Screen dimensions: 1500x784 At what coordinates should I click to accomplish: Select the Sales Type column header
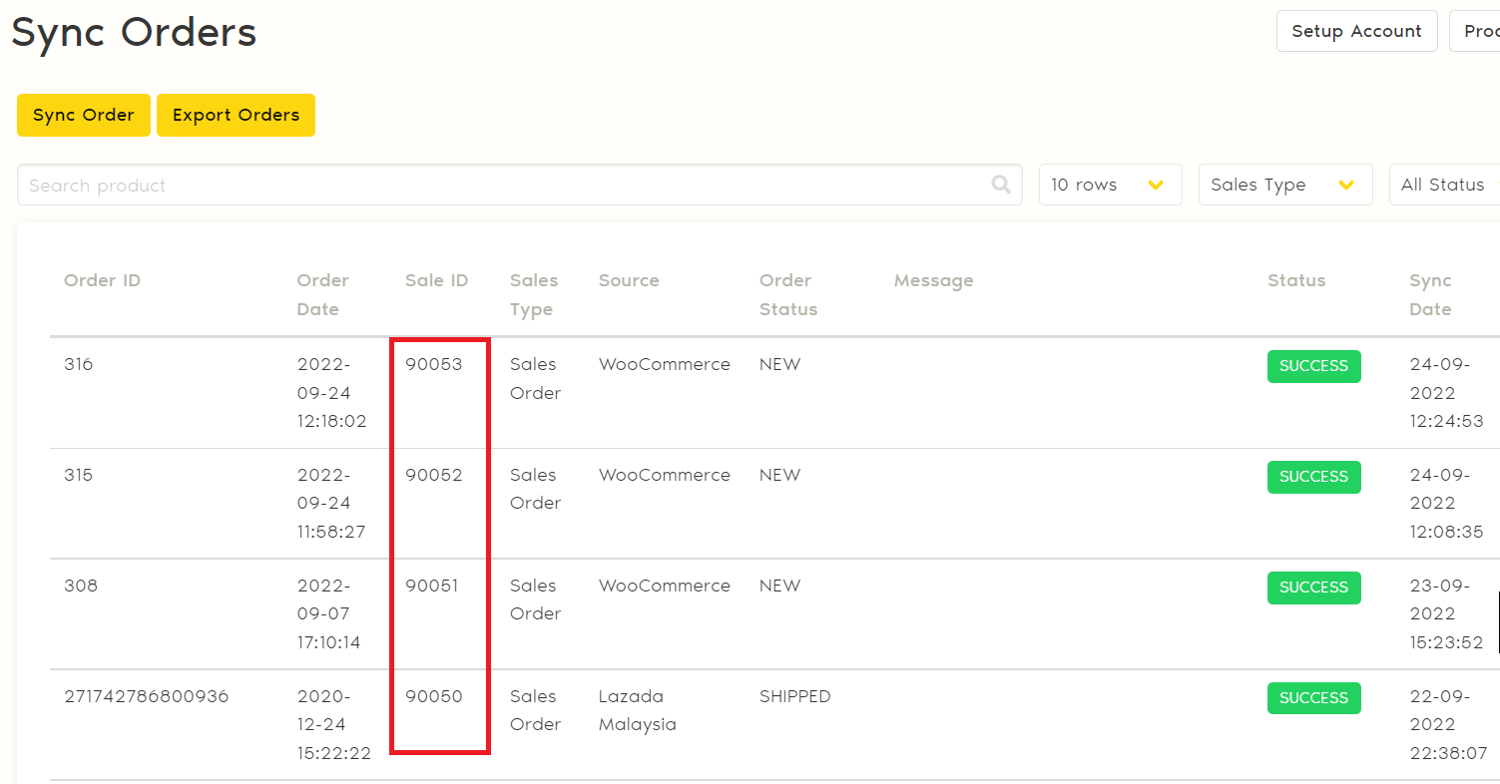pos(534,294)
